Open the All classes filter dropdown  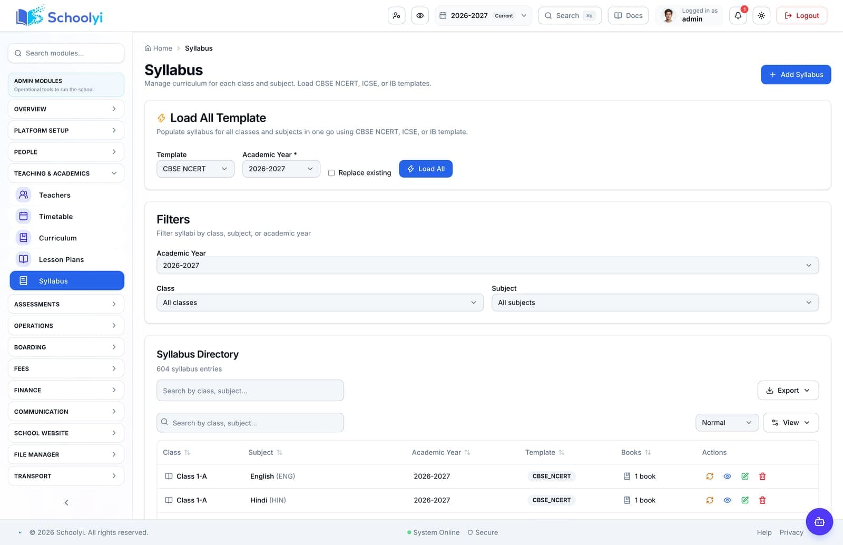[x=320, y=303]
